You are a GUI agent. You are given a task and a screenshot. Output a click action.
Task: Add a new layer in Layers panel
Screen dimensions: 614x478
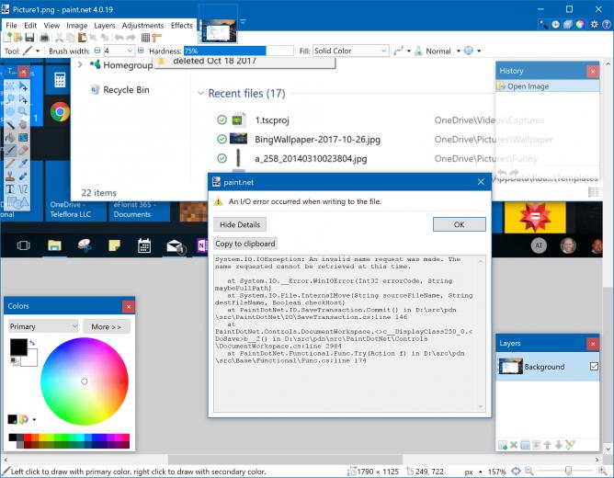[x=503, y=445]
